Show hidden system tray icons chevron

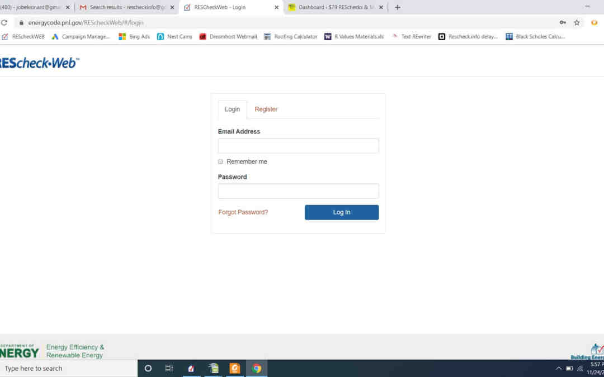558,368
